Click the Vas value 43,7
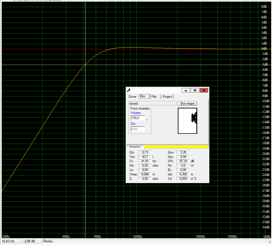Screen dimensions: 272x245 tap(145, 157)
